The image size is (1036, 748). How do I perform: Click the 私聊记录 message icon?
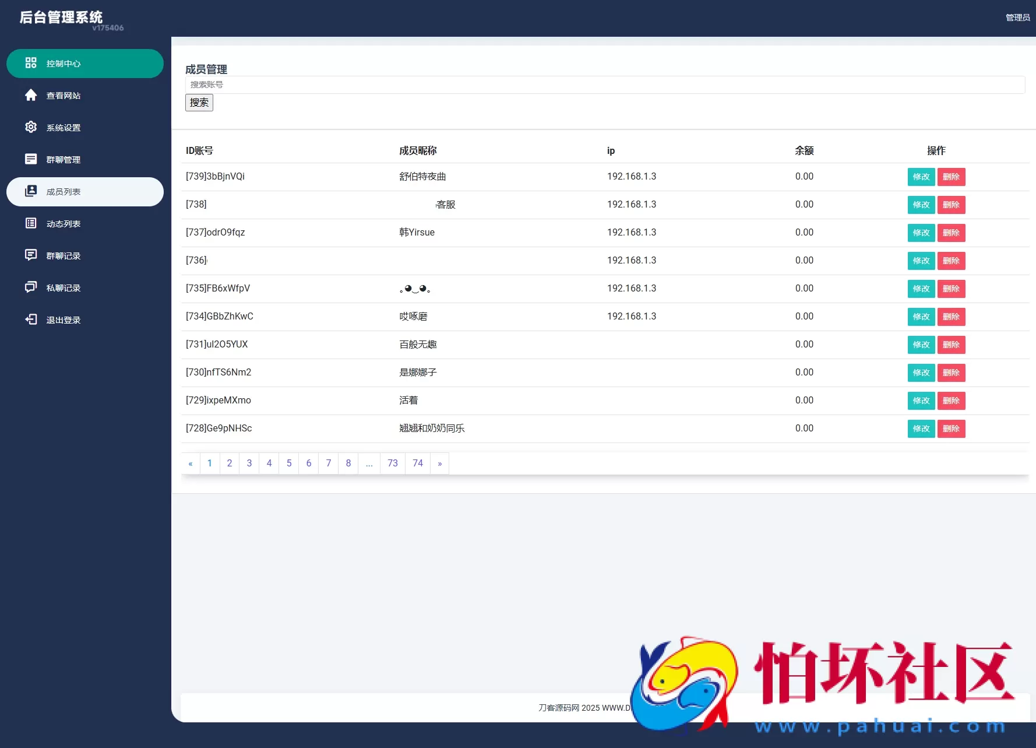click(31, 287)
